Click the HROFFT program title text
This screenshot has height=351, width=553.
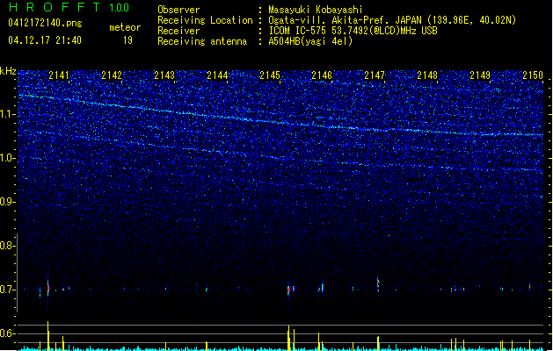click(55, 7)
